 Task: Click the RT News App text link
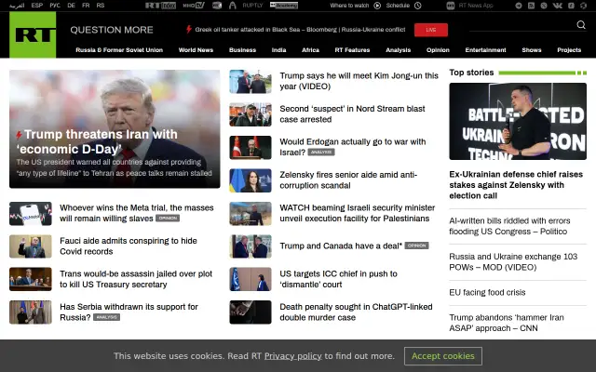(x=476, y=6)
